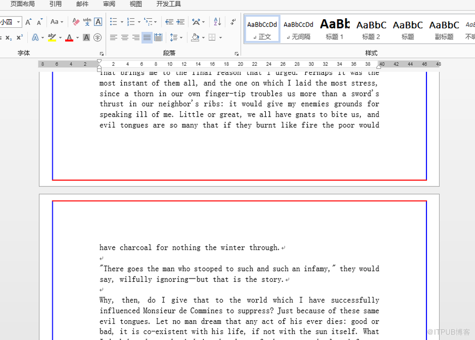Click line starting "Why, then, do I give"
Screen dimensions: 475x340
[x=239, y=300]
